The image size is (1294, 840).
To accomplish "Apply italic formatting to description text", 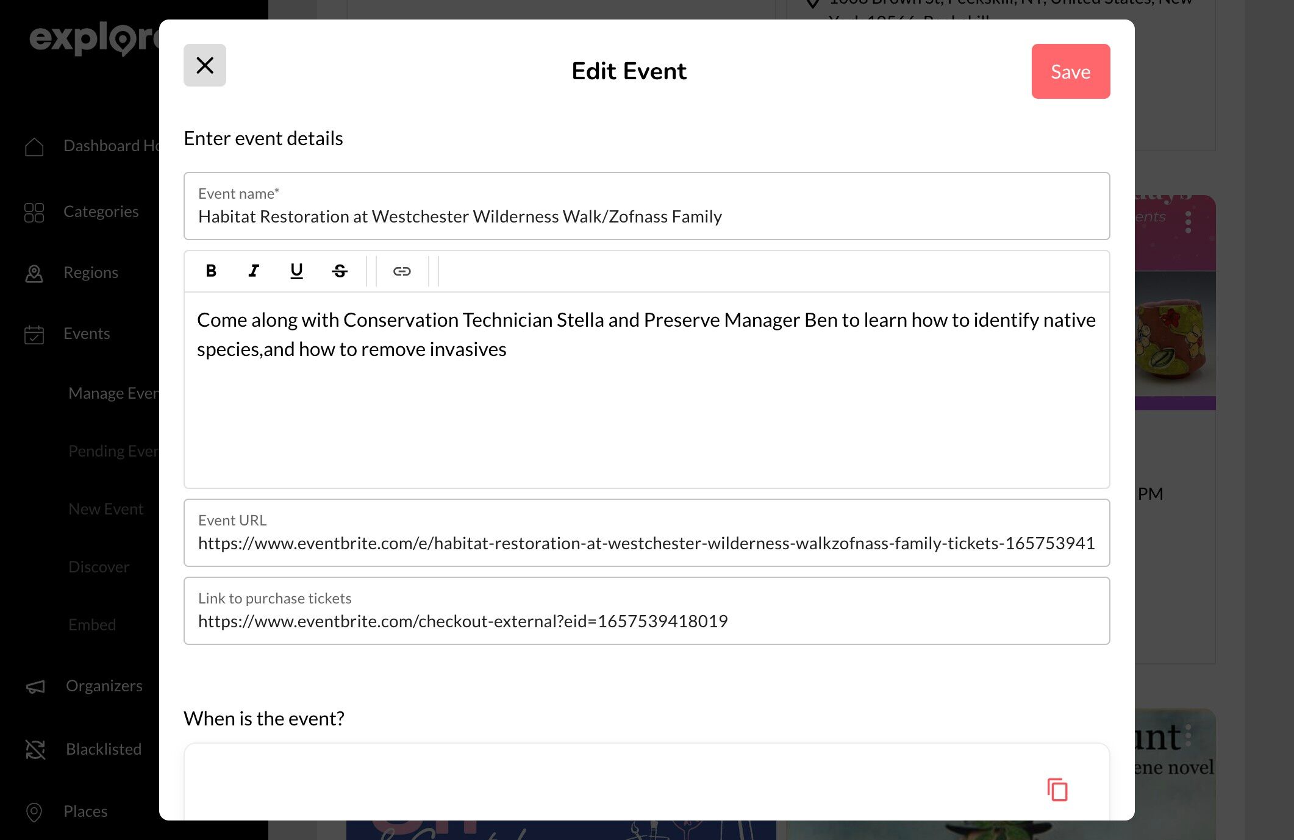I will coord(254,271).
